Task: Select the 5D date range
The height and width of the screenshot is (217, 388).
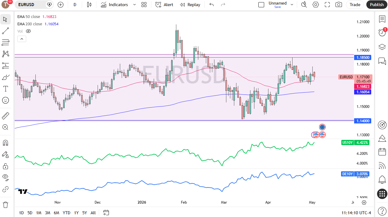Action: point(30,213)
